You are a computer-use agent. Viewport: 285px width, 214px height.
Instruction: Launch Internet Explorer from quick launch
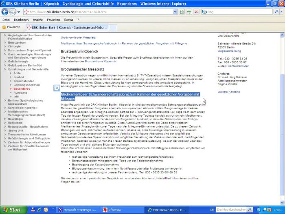39,210
